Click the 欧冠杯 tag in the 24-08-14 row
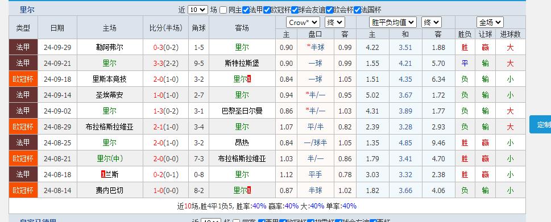The width and height of the screenshot is (551, 222). [23, 190]
